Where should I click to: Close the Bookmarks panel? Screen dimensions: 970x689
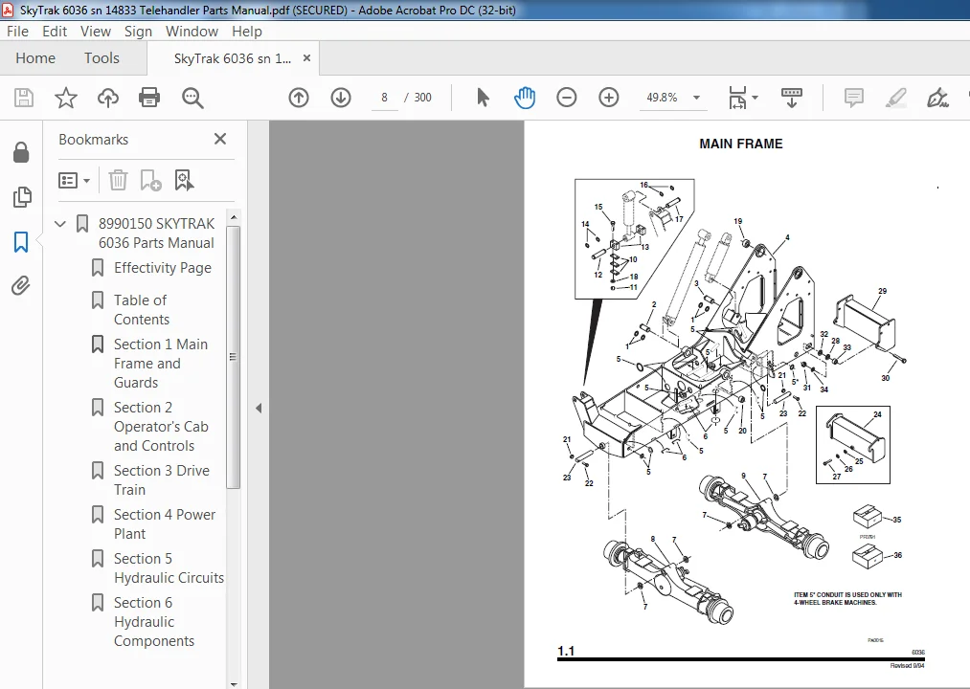coord(220,139)
